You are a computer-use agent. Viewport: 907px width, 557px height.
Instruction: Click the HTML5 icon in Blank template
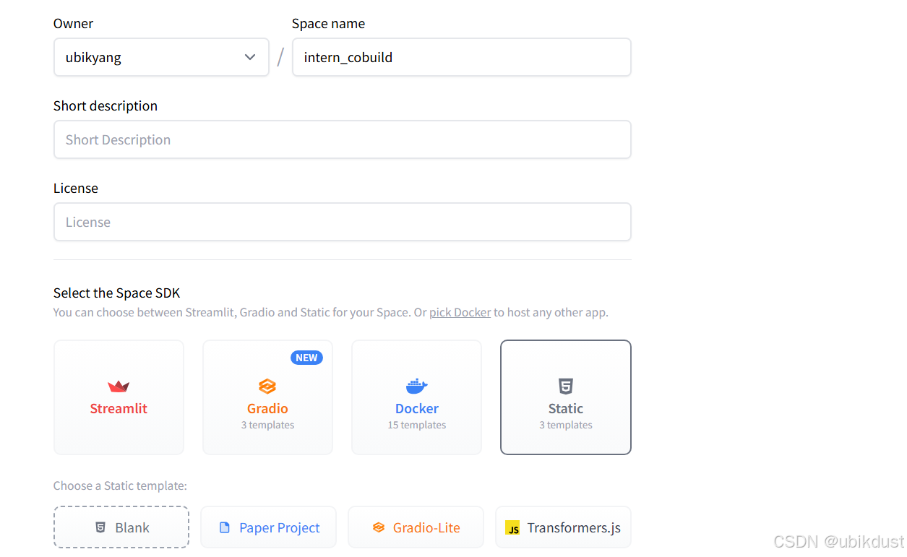coord(100,528)
